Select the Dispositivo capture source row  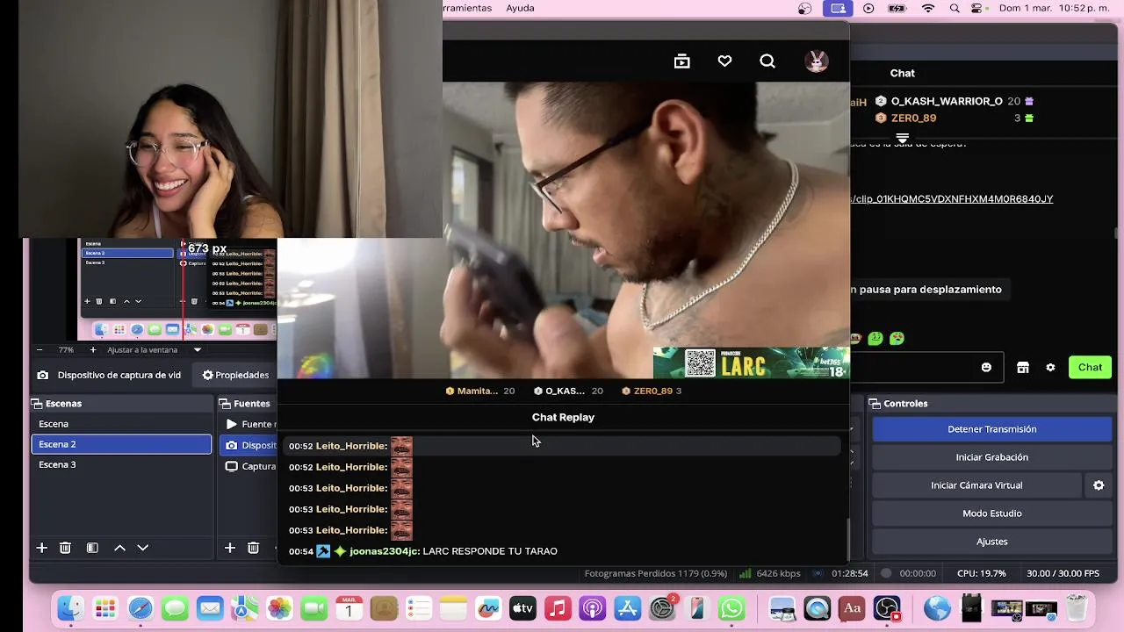pyautogui.click(x=249, y=445)
